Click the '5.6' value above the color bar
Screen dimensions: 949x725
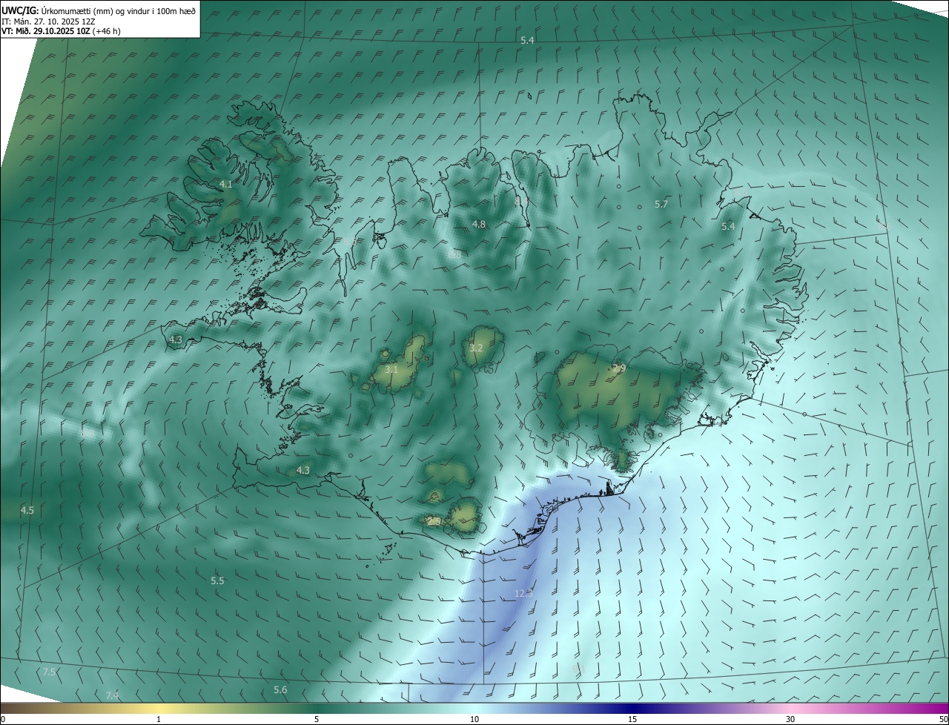tap(280, 689)
